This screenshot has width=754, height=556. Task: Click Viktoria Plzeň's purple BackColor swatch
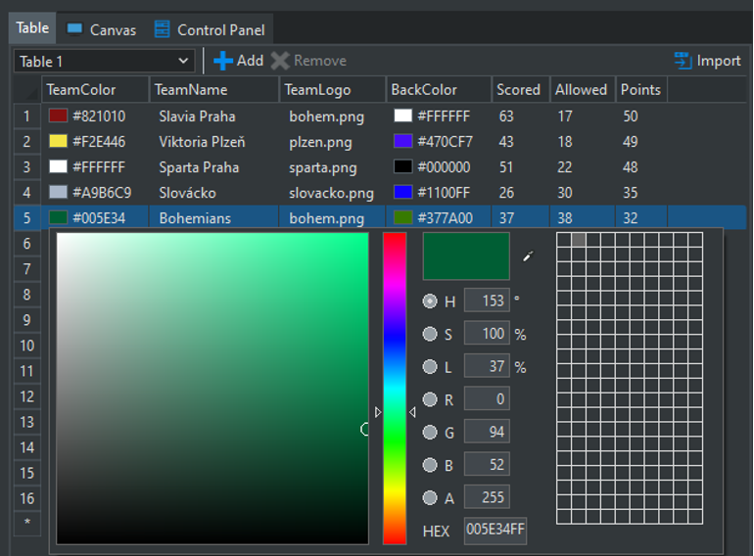402,142
